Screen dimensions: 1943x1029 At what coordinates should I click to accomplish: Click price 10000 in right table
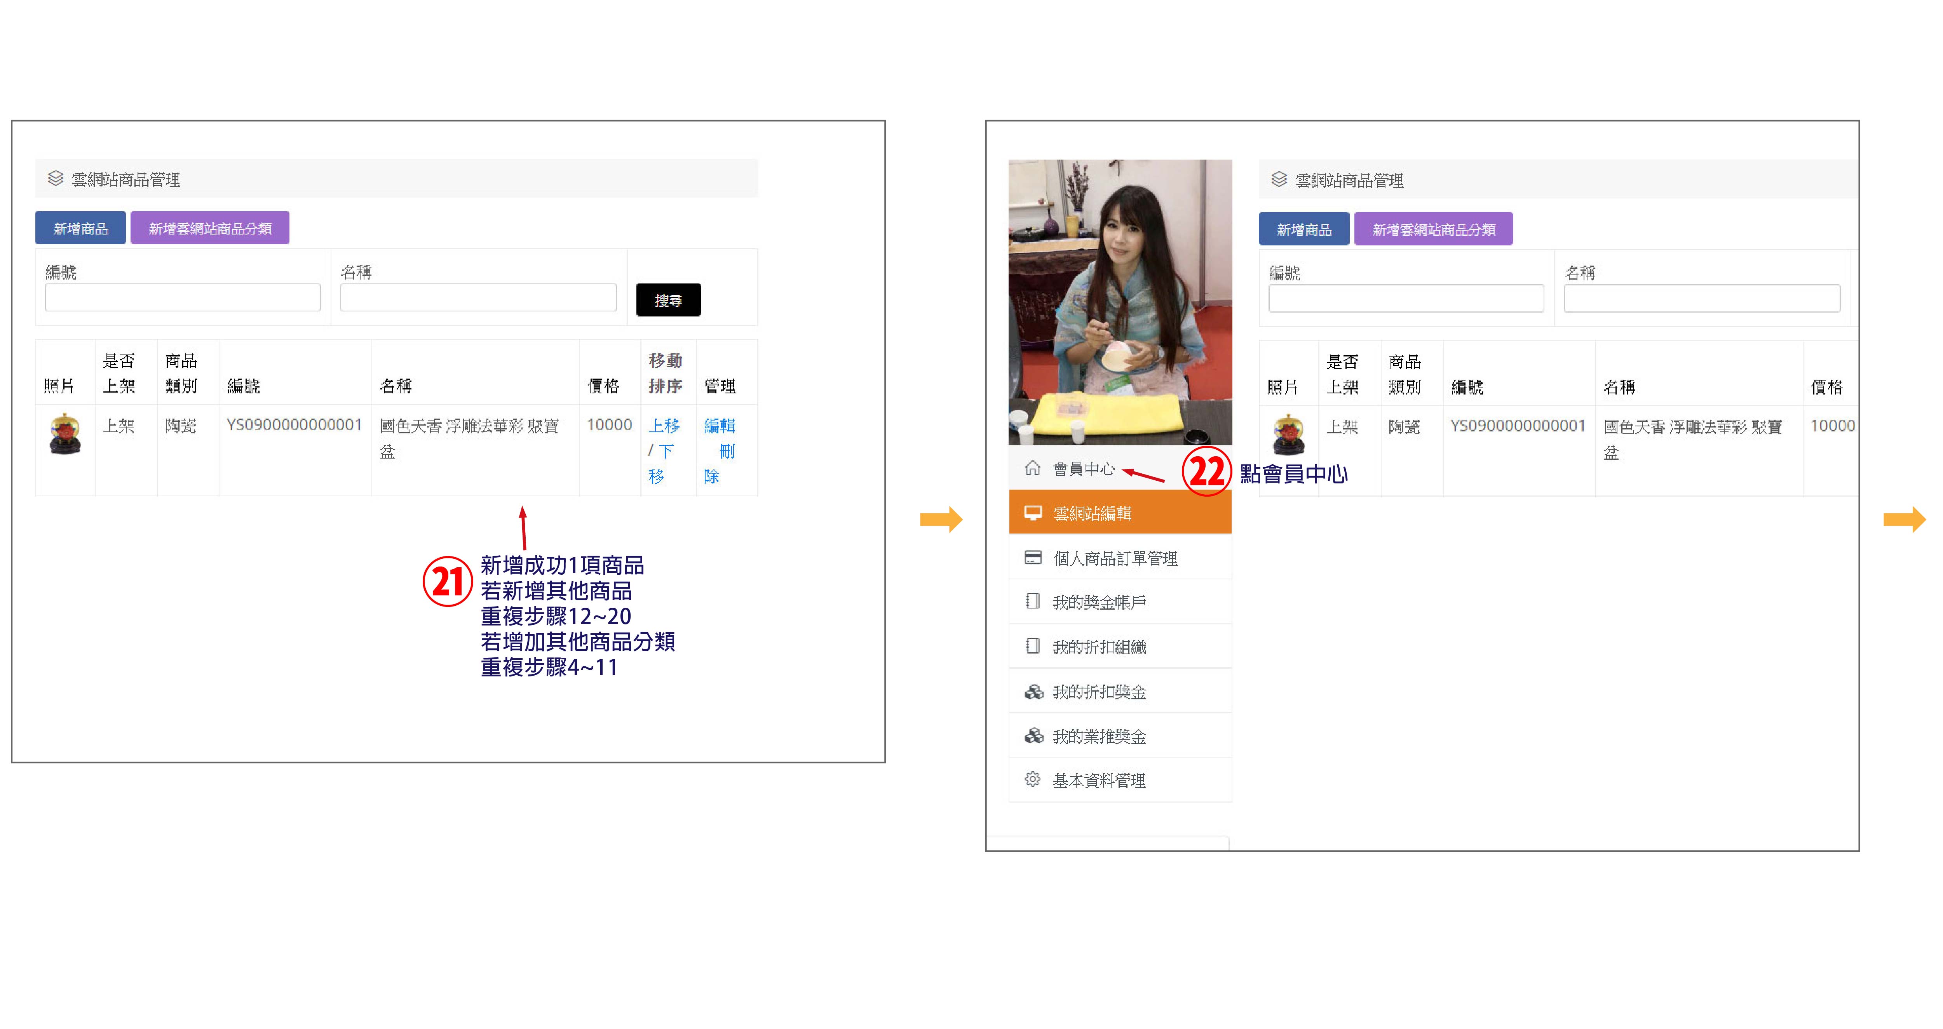(1833, 425)
